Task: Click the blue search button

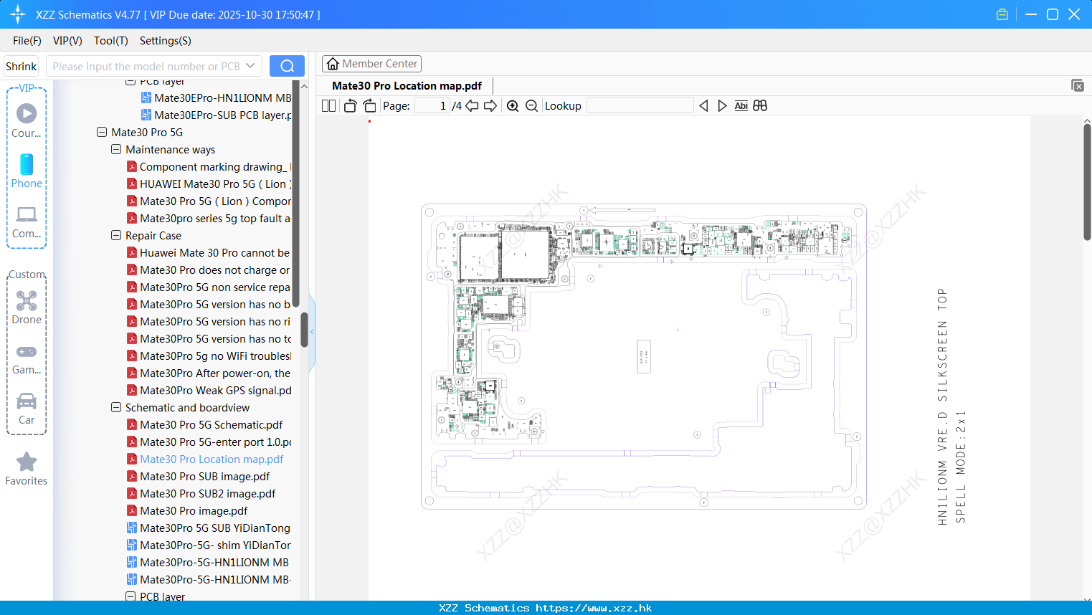Action: click(287, 66)
